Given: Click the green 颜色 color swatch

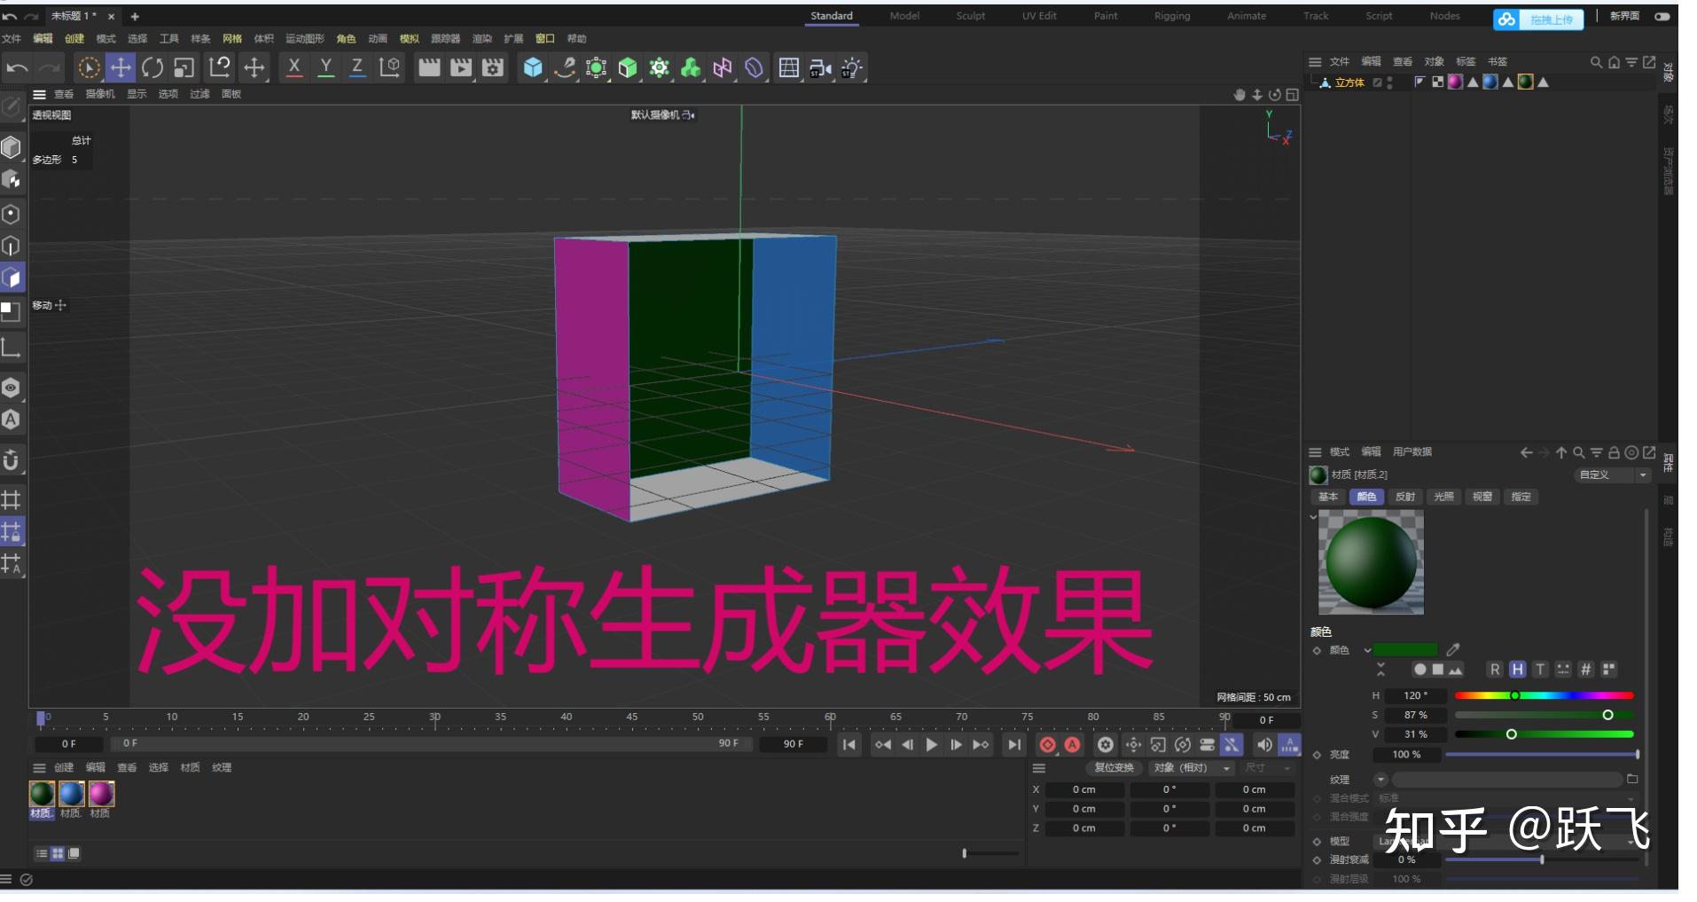Looking at the screenshot, I should click(1405, 649).
